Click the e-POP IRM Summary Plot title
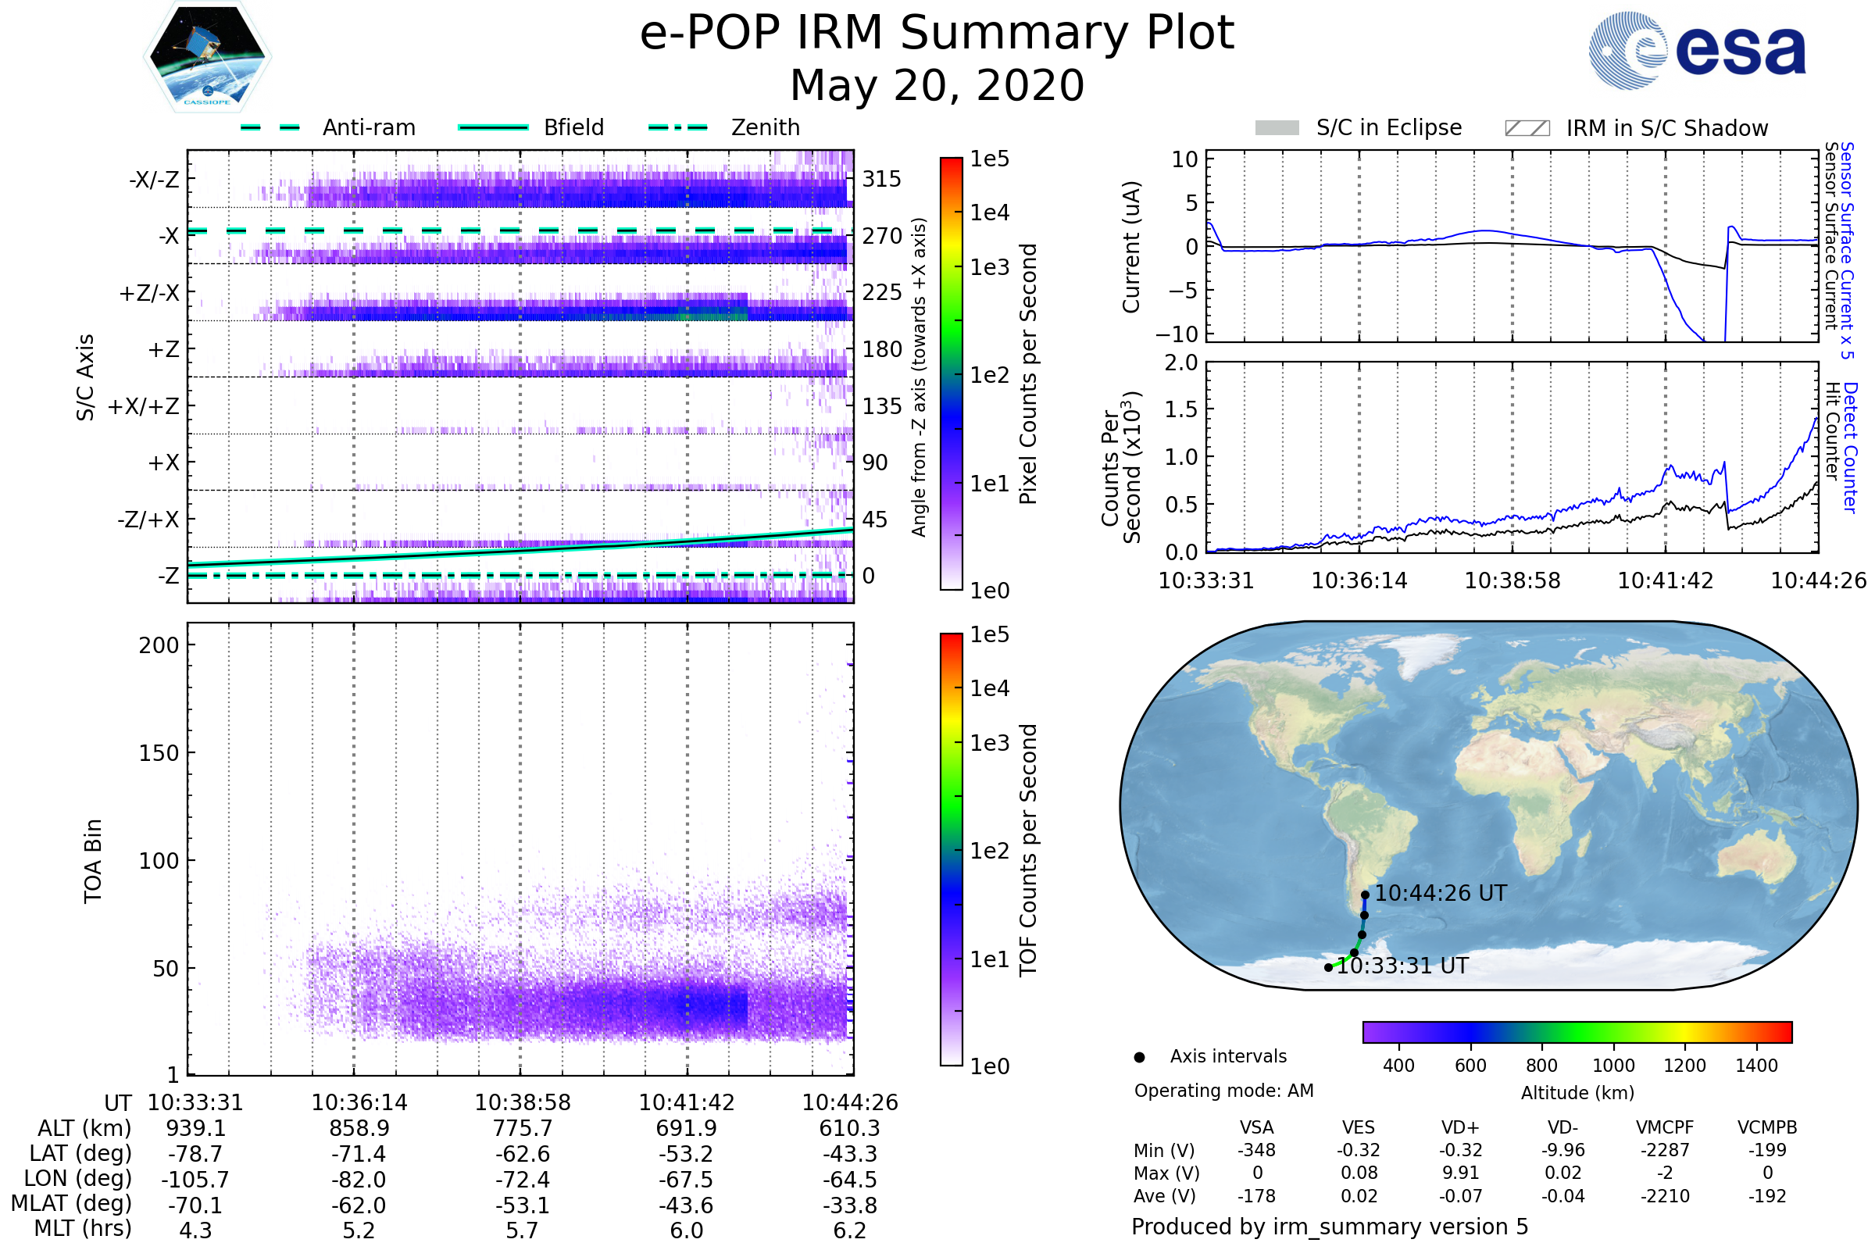This screenshot has height=1250, width=1875. click(x=937, y=34)
